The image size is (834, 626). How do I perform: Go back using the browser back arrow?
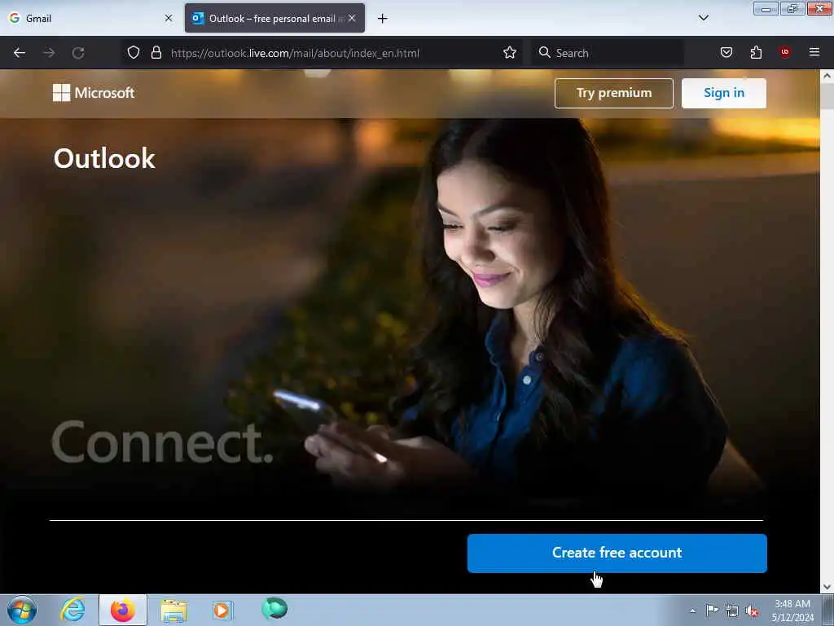click(x=20, y=53)
